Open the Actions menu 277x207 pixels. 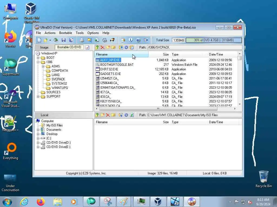pyautogui.click(x=50, y=33)
